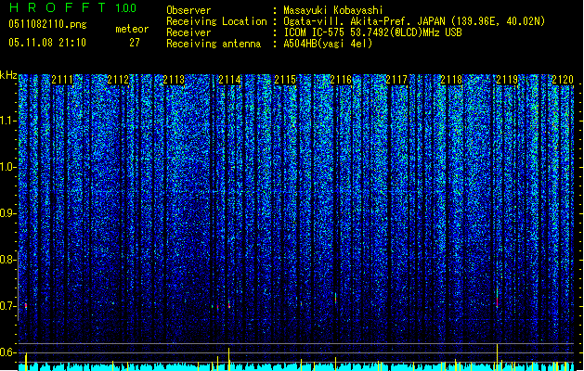Click the tall yellow intensity spike under 2119
Viewport: 584px width, 371px height.
click(498, 356)
